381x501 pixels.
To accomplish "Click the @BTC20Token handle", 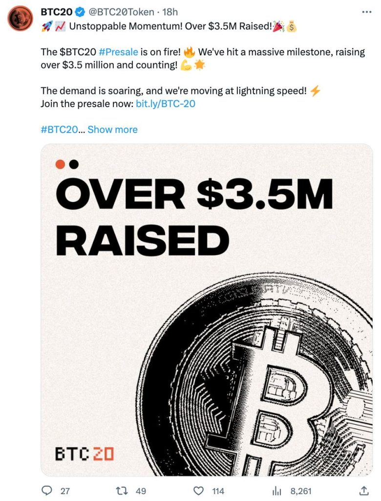I will [x=121, y=12].
